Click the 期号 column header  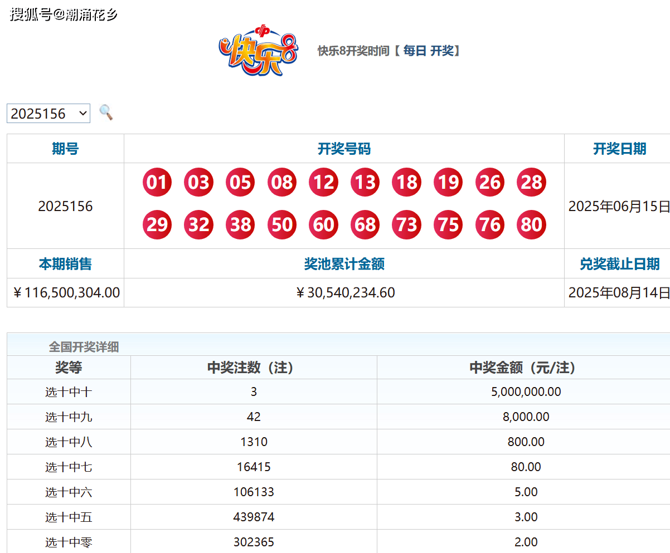(x=65, y=149)
